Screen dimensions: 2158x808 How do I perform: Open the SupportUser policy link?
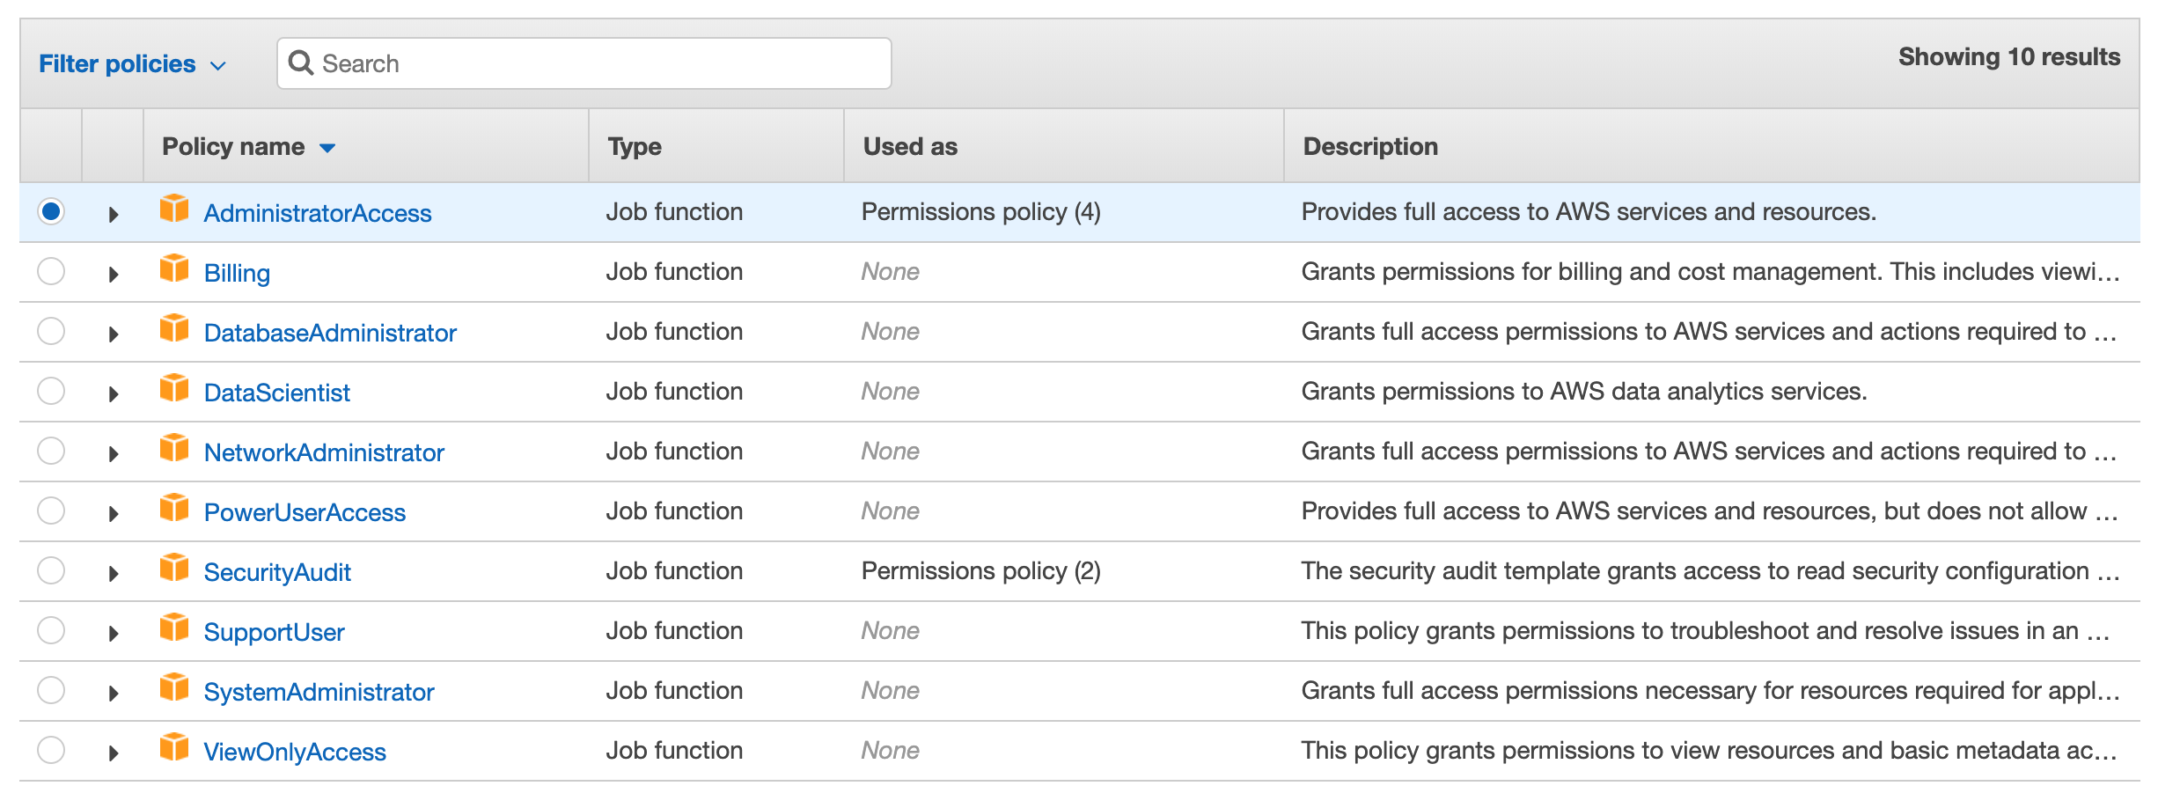coord(274,632)
